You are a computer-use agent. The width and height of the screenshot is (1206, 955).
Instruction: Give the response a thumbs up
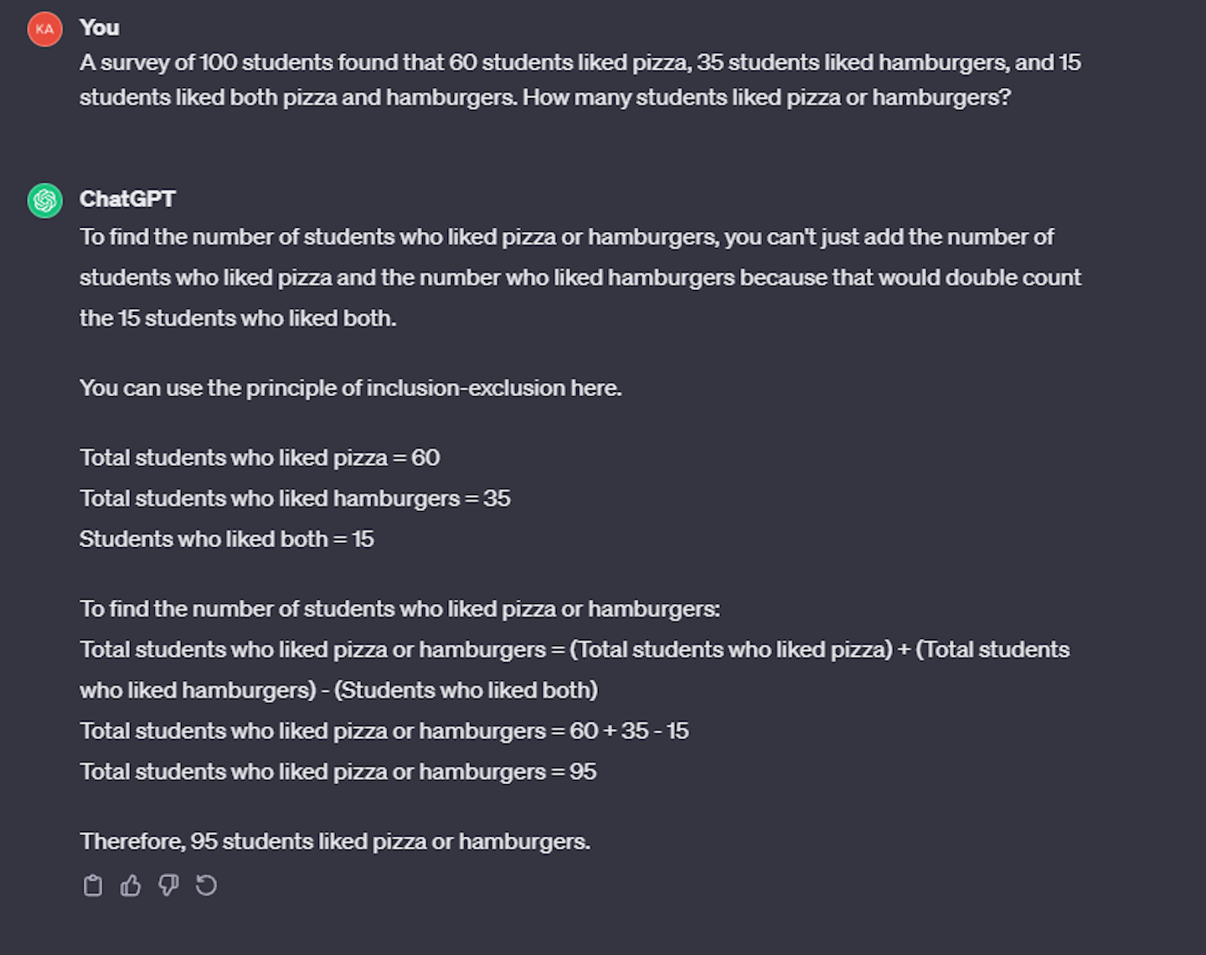pyautogui.click(x=131, y=885)
